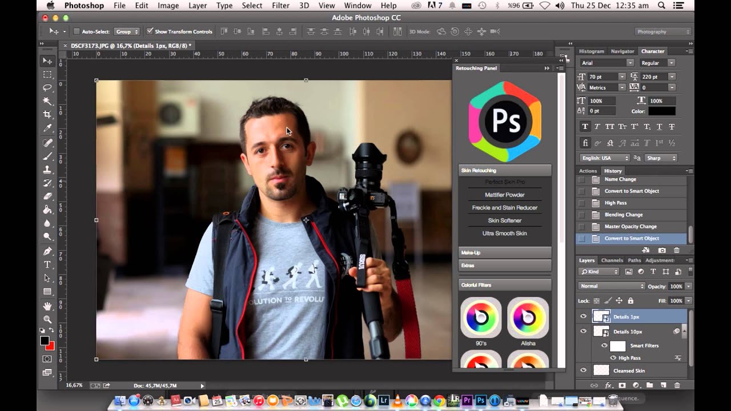
Task: Switch to the Navigator tab
Action: click(x=622, y=51)
